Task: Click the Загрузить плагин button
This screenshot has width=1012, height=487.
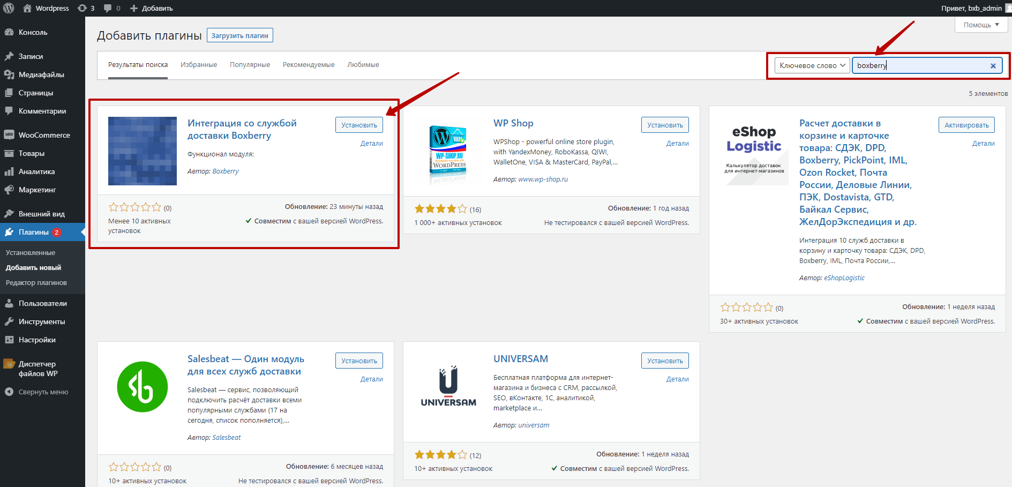Action: coord(240,35)
